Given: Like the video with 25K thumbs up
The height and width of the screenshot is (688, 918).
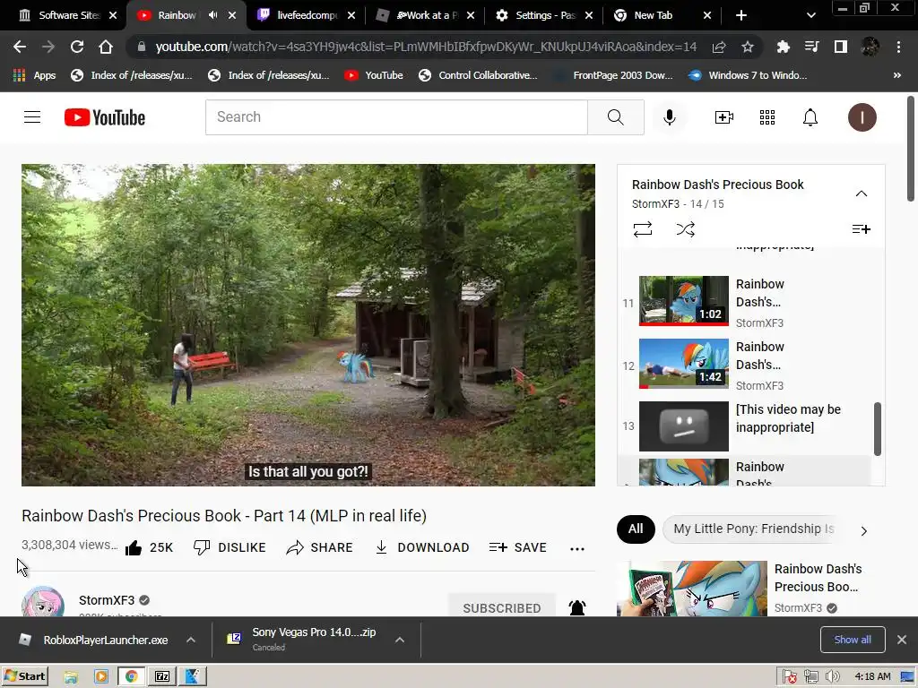Looking at the screenshot, I should pyautogui.click(x=150, y=547).
